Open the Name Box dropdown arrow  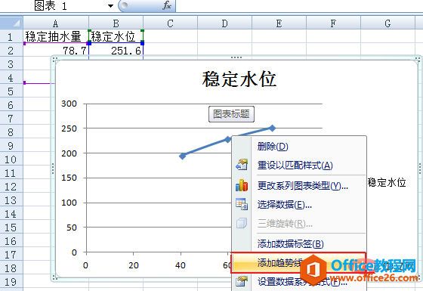pos(110,6)
